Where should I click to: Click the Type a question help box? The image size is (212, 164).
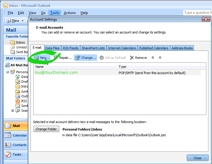click(x=198, y=13)
